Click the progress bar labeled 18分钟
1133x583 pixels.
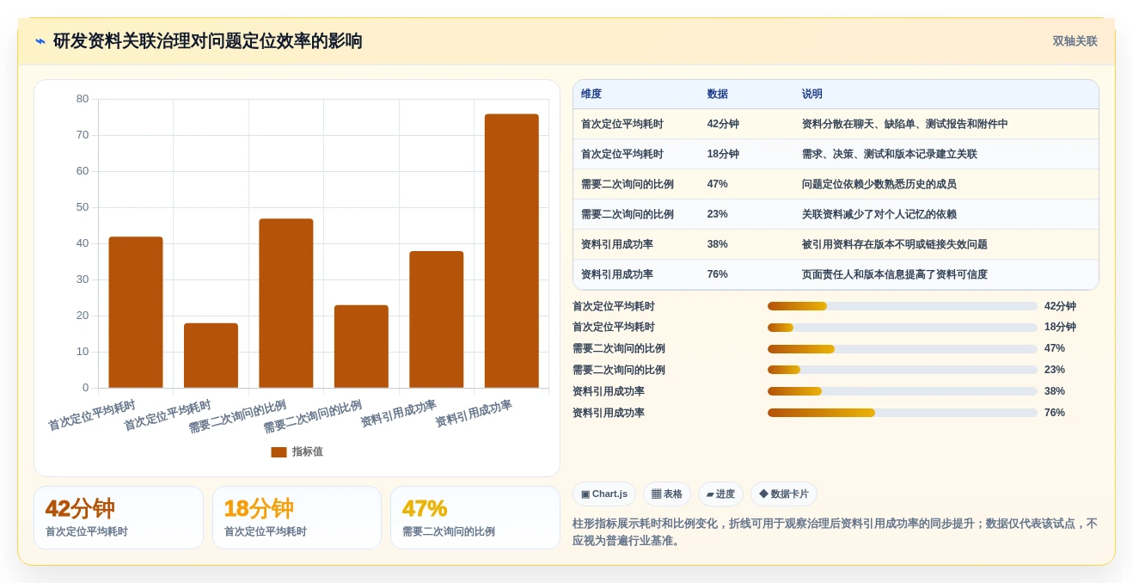[903, 328]
